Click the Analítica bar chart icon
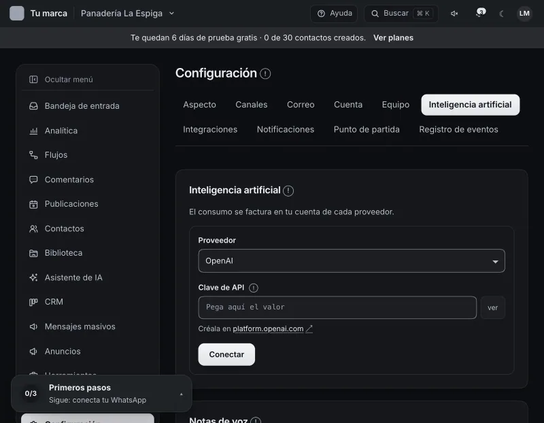Viewport: 544px width, 423px height. [33, 131]
